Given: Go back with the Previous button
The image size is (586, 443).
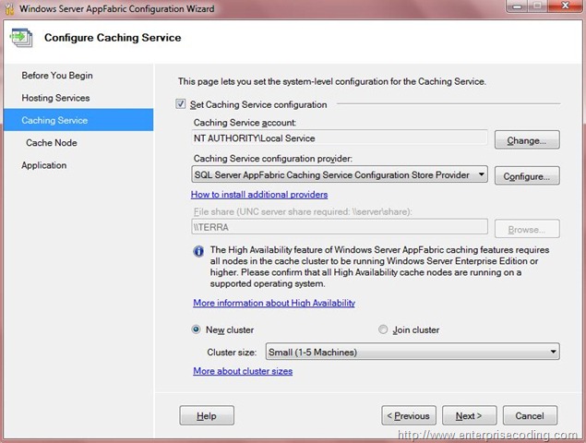Looking at the screenshot, I should tap(409, 415).
